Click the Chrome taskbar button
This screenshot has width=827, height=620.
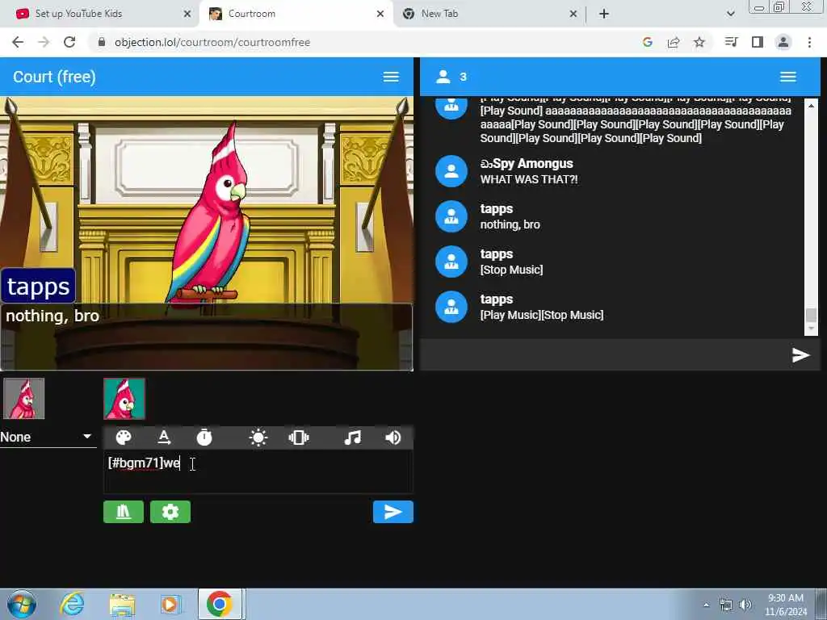click(x=220, y=604)
